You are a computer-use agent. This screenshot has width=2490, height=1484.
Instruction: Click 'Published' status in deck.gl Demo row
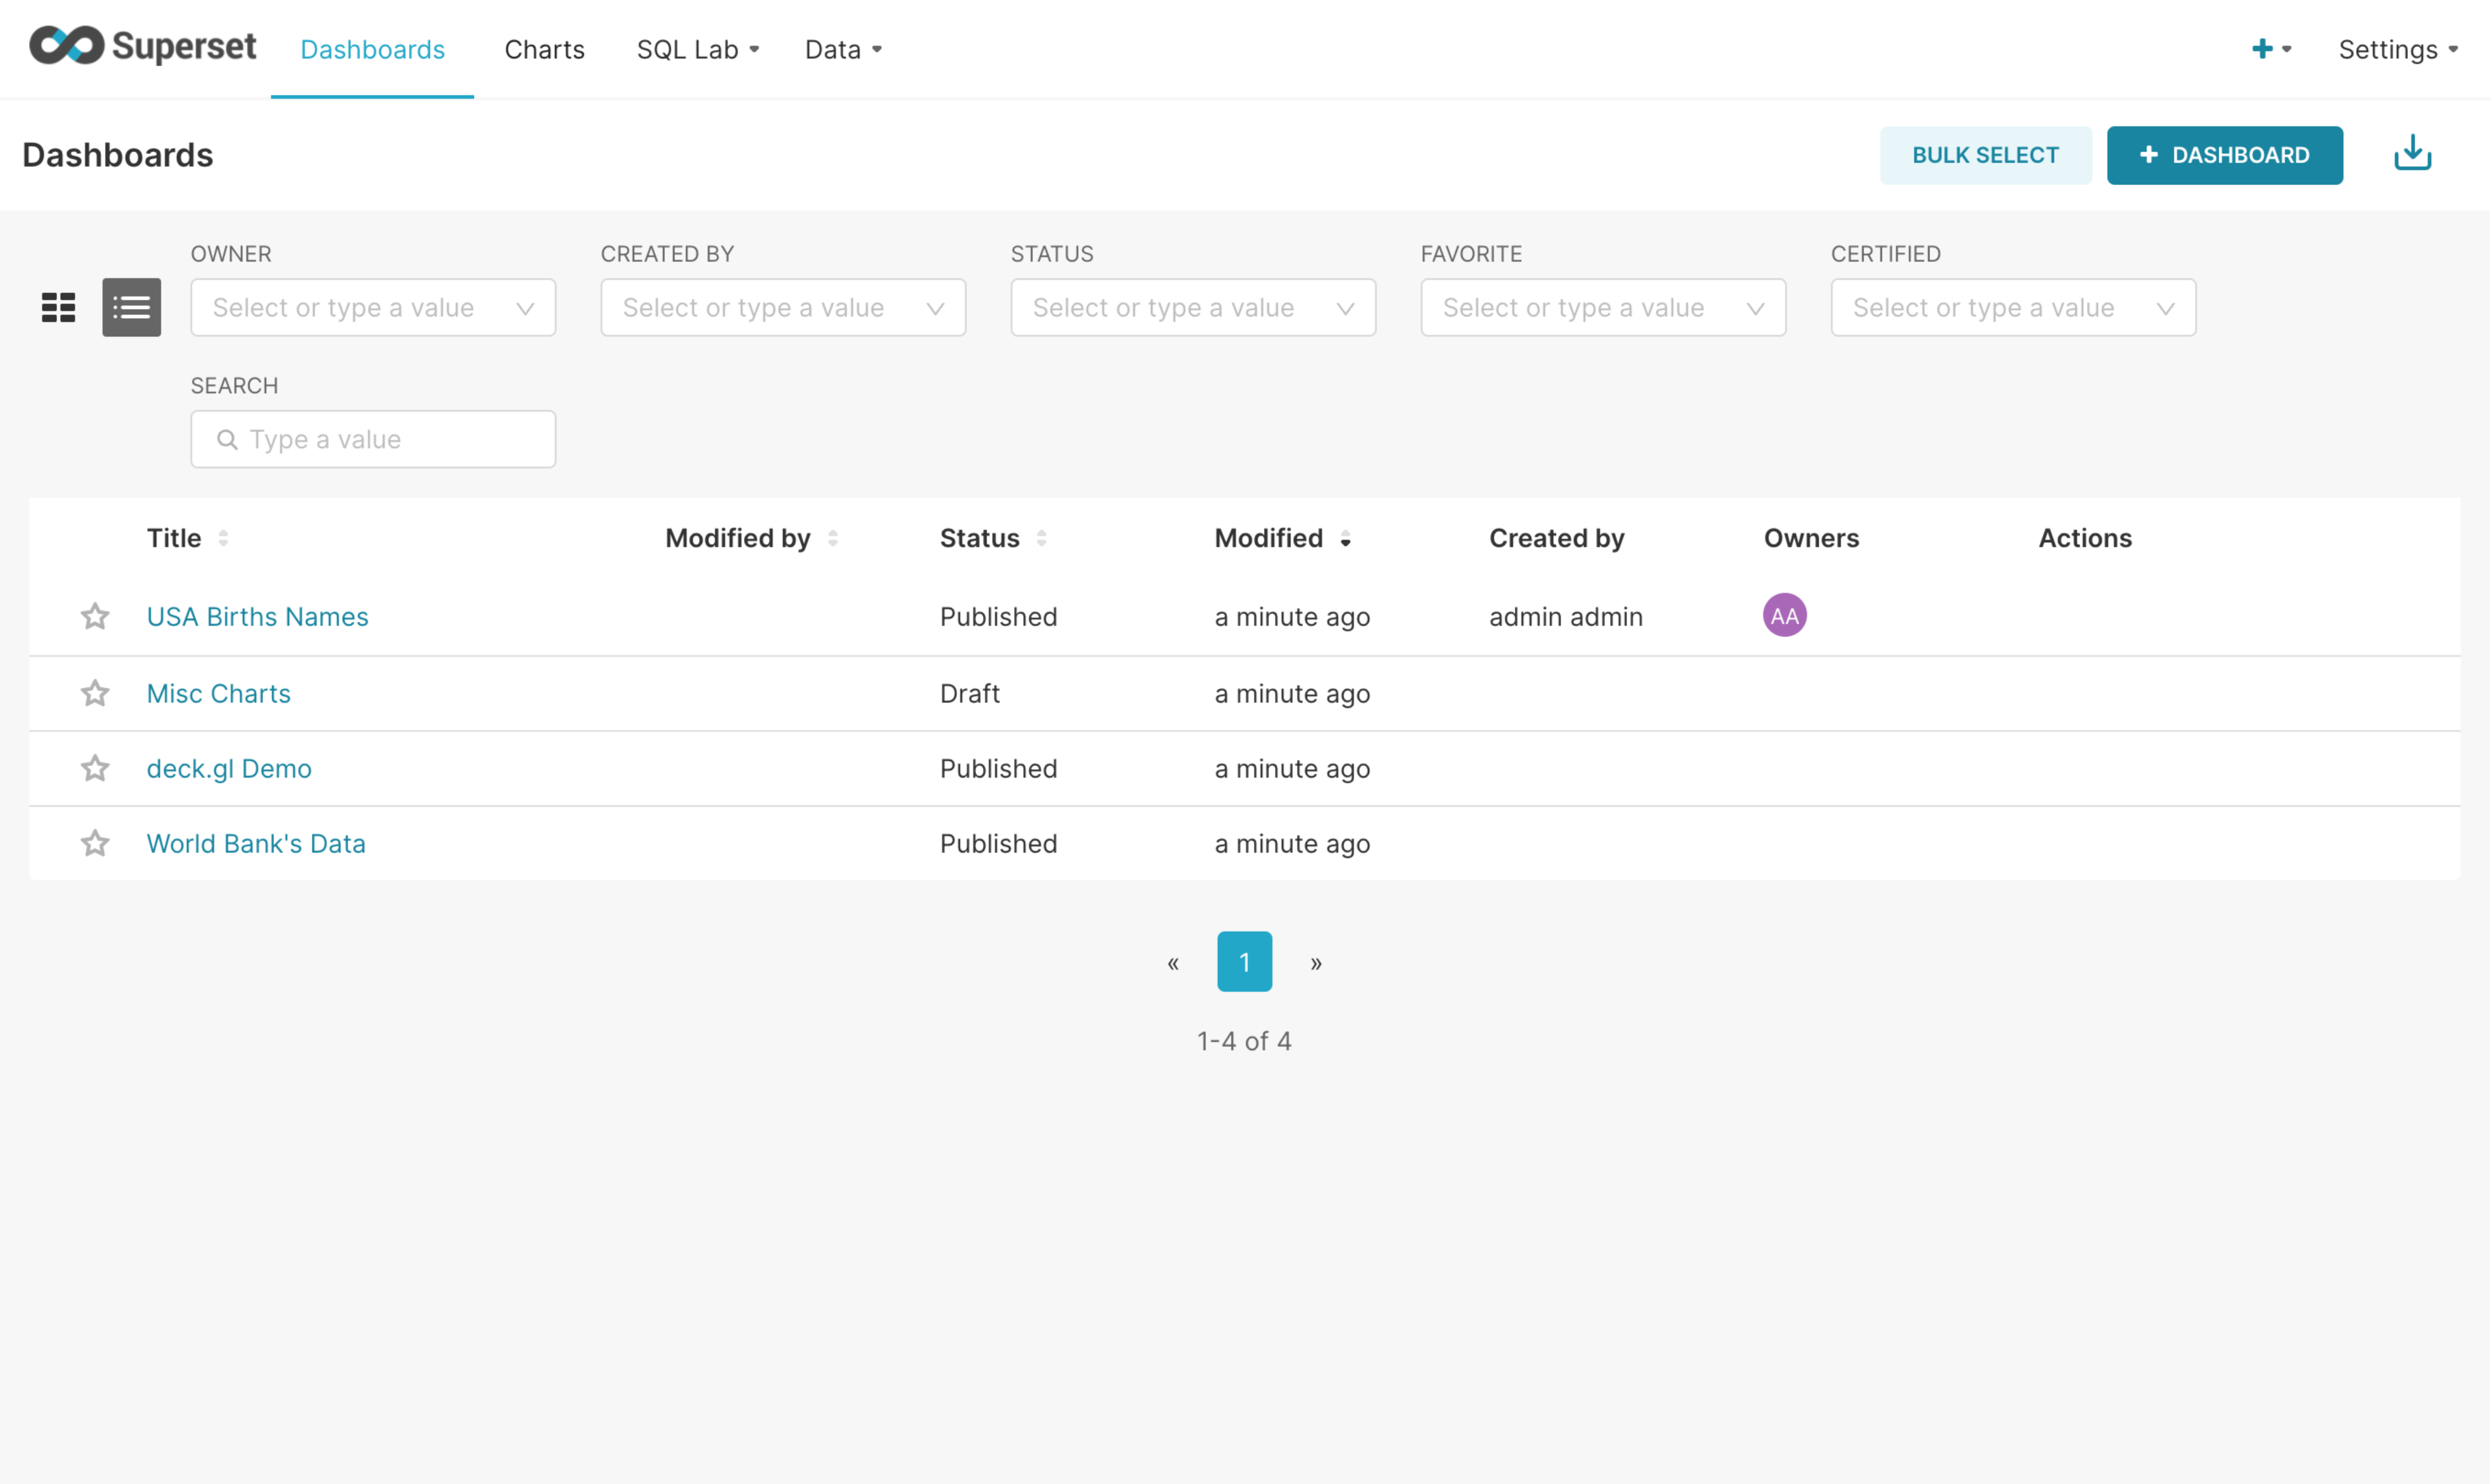point(998,768)
